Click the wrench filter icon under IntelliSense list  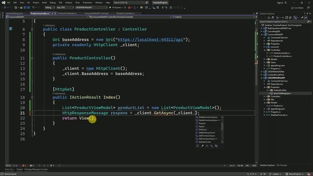coord(202,146)
